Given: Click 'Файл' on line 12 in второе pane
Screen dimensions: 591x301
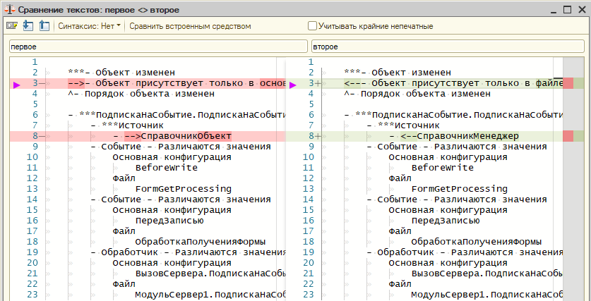Looking at the screenshot, I should [x=400, y=178].
